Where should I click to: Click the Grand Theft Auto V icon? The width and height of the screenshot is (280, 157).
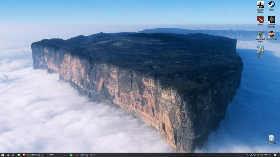point(260,34)
